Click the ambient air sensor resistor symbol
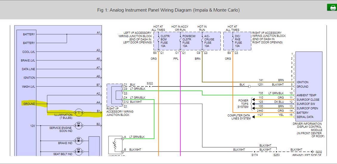 point(114,145)
